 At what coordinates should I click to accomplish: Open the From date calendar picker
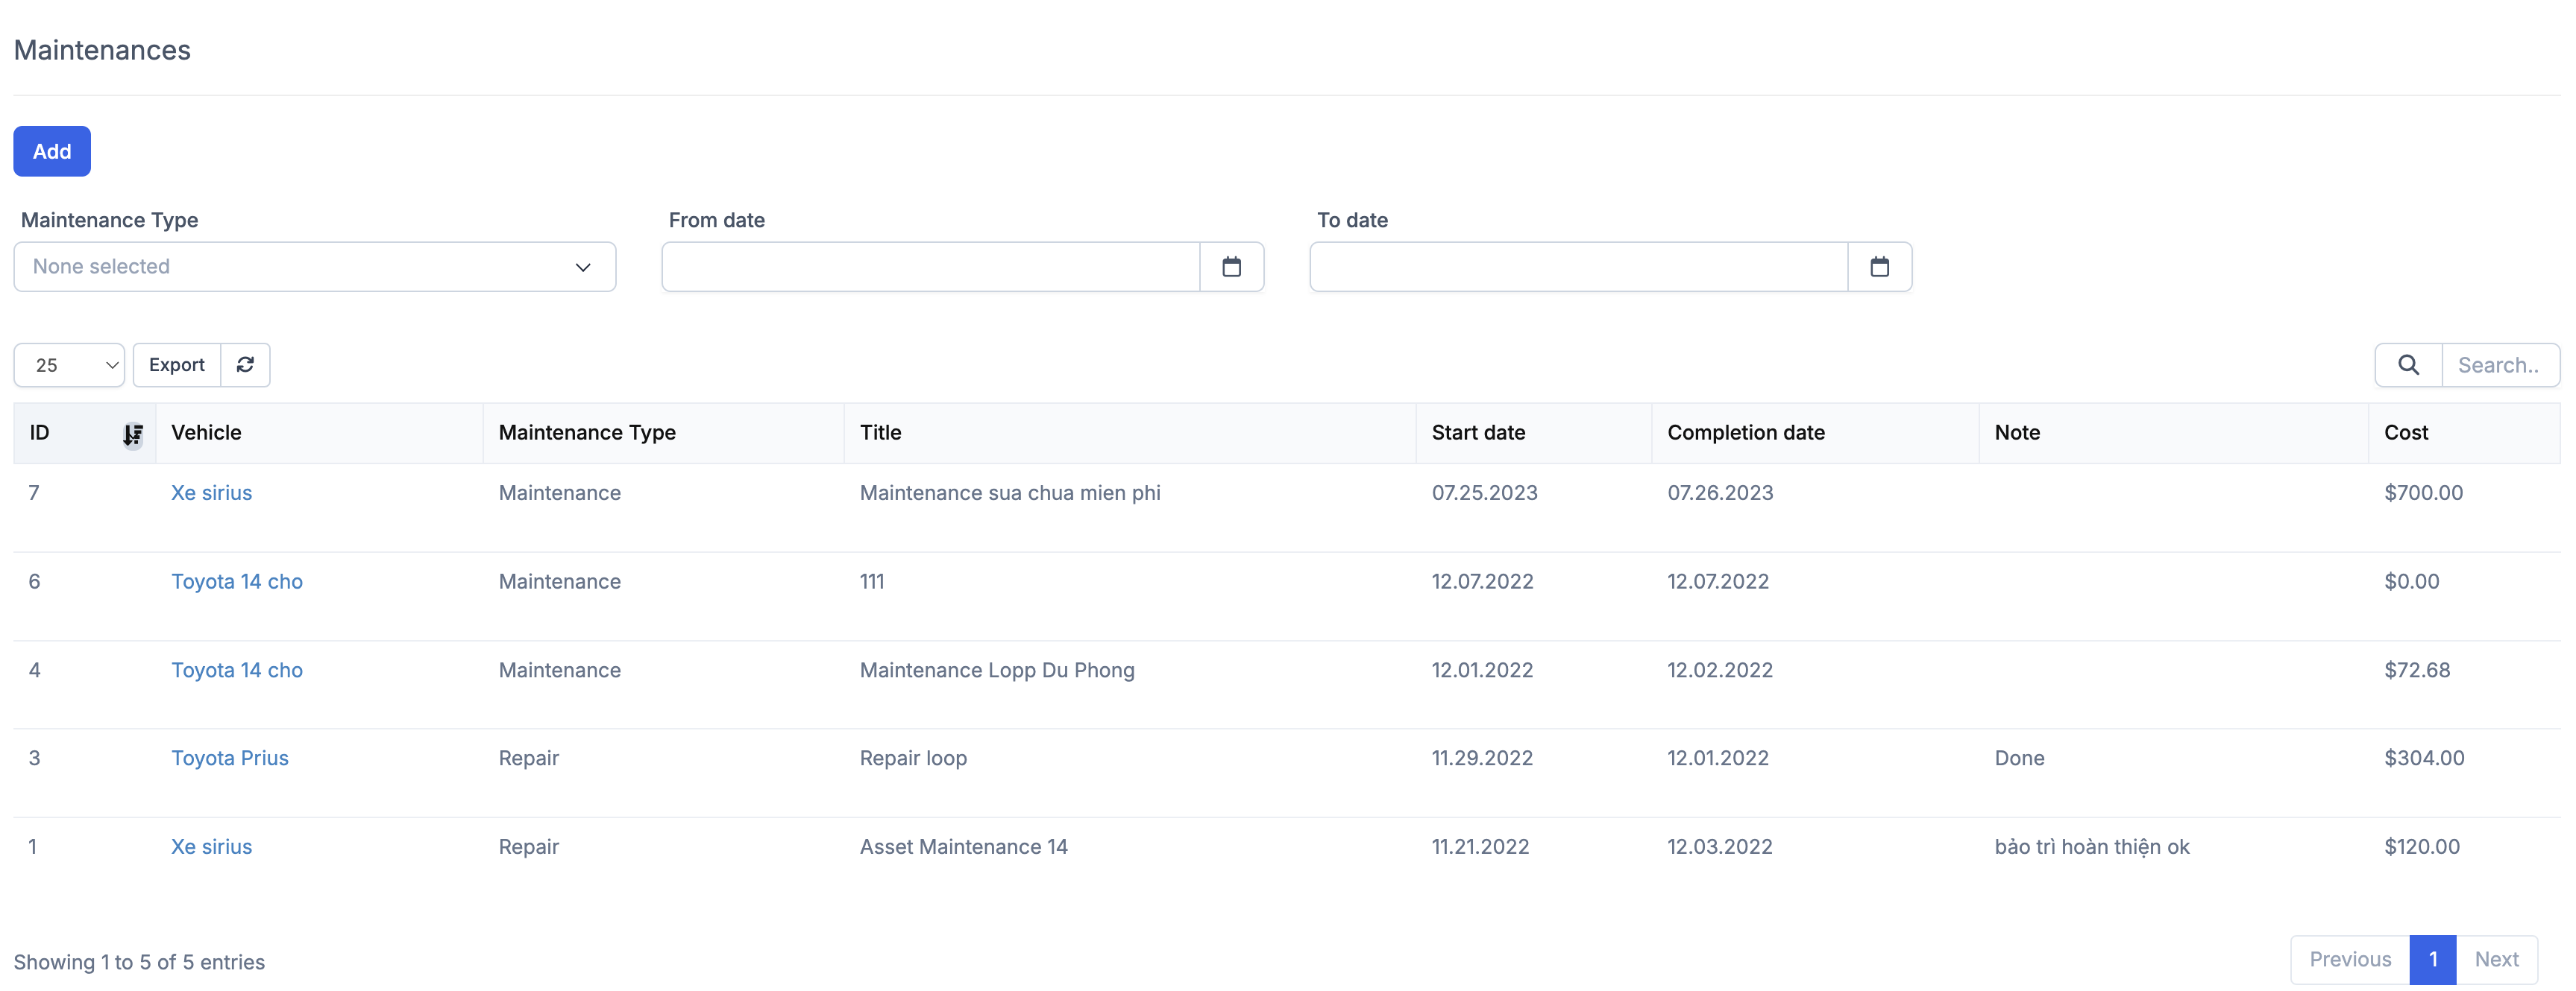[1231, 267]
